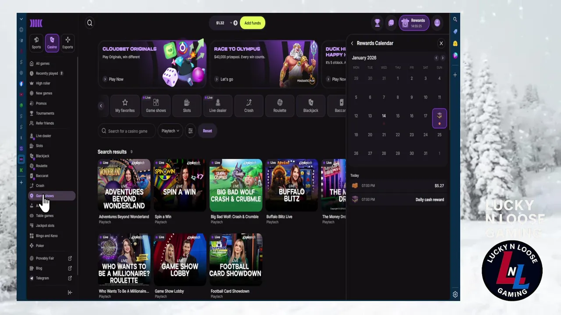Open Live dealer sidebar category
Screen dimensions: 561x315
[51, 136]
